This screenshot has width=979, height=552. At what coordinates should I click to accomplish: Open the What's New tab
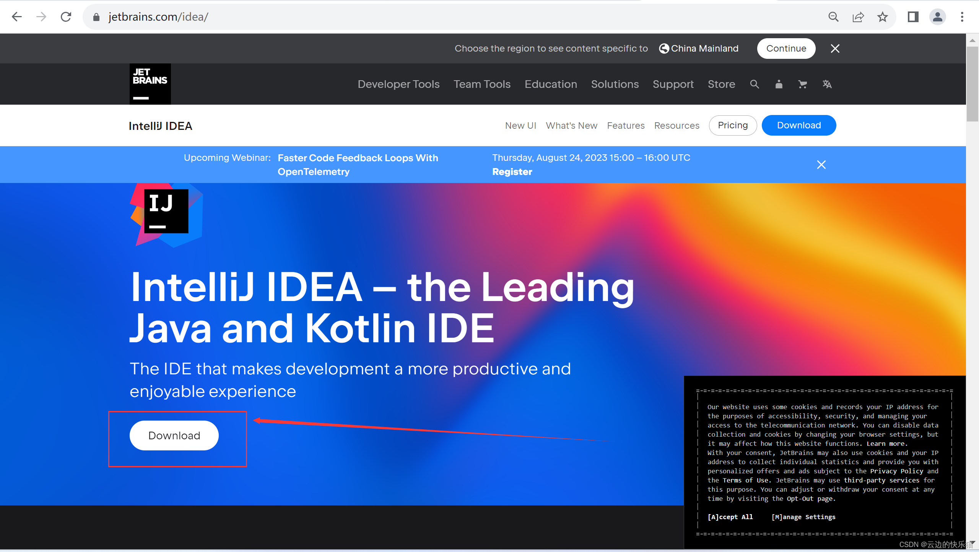(571, 125)
